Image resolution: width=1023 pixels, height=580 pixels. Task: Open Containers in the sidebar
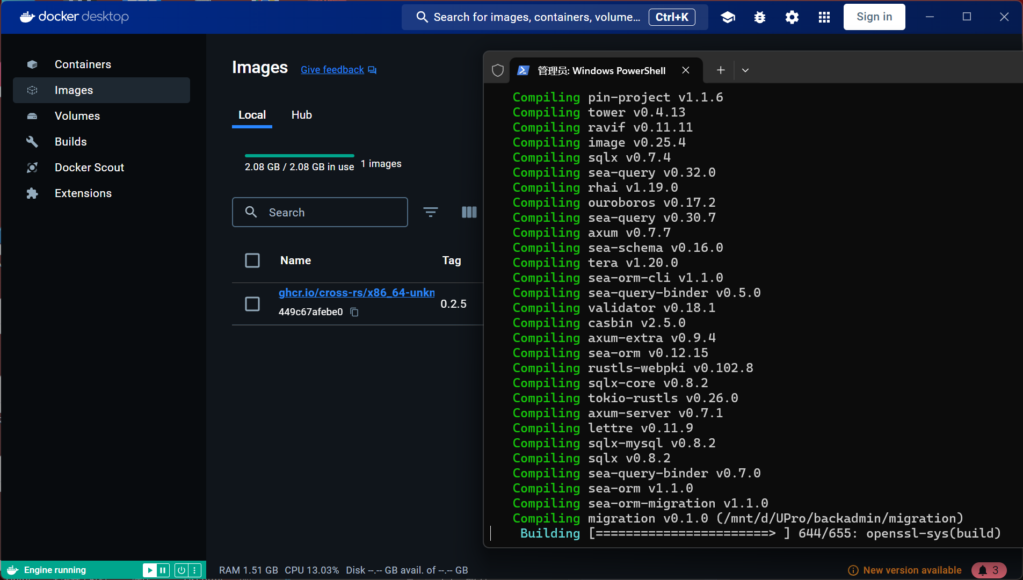click(101, 64)
